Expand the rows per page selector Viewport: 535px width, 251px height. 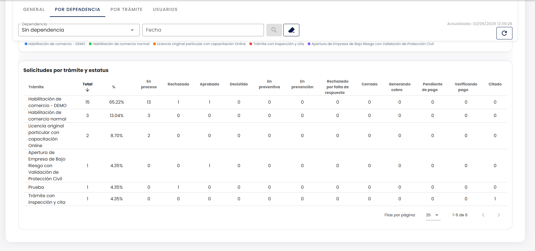433,215
